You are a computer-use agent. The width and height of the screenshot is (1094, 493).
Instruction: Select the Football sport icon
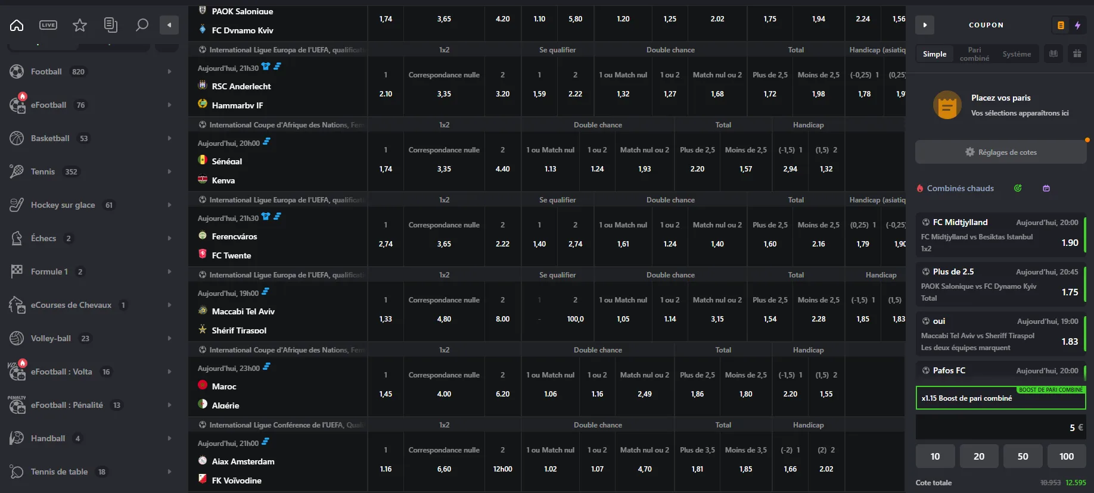[17, 71]
